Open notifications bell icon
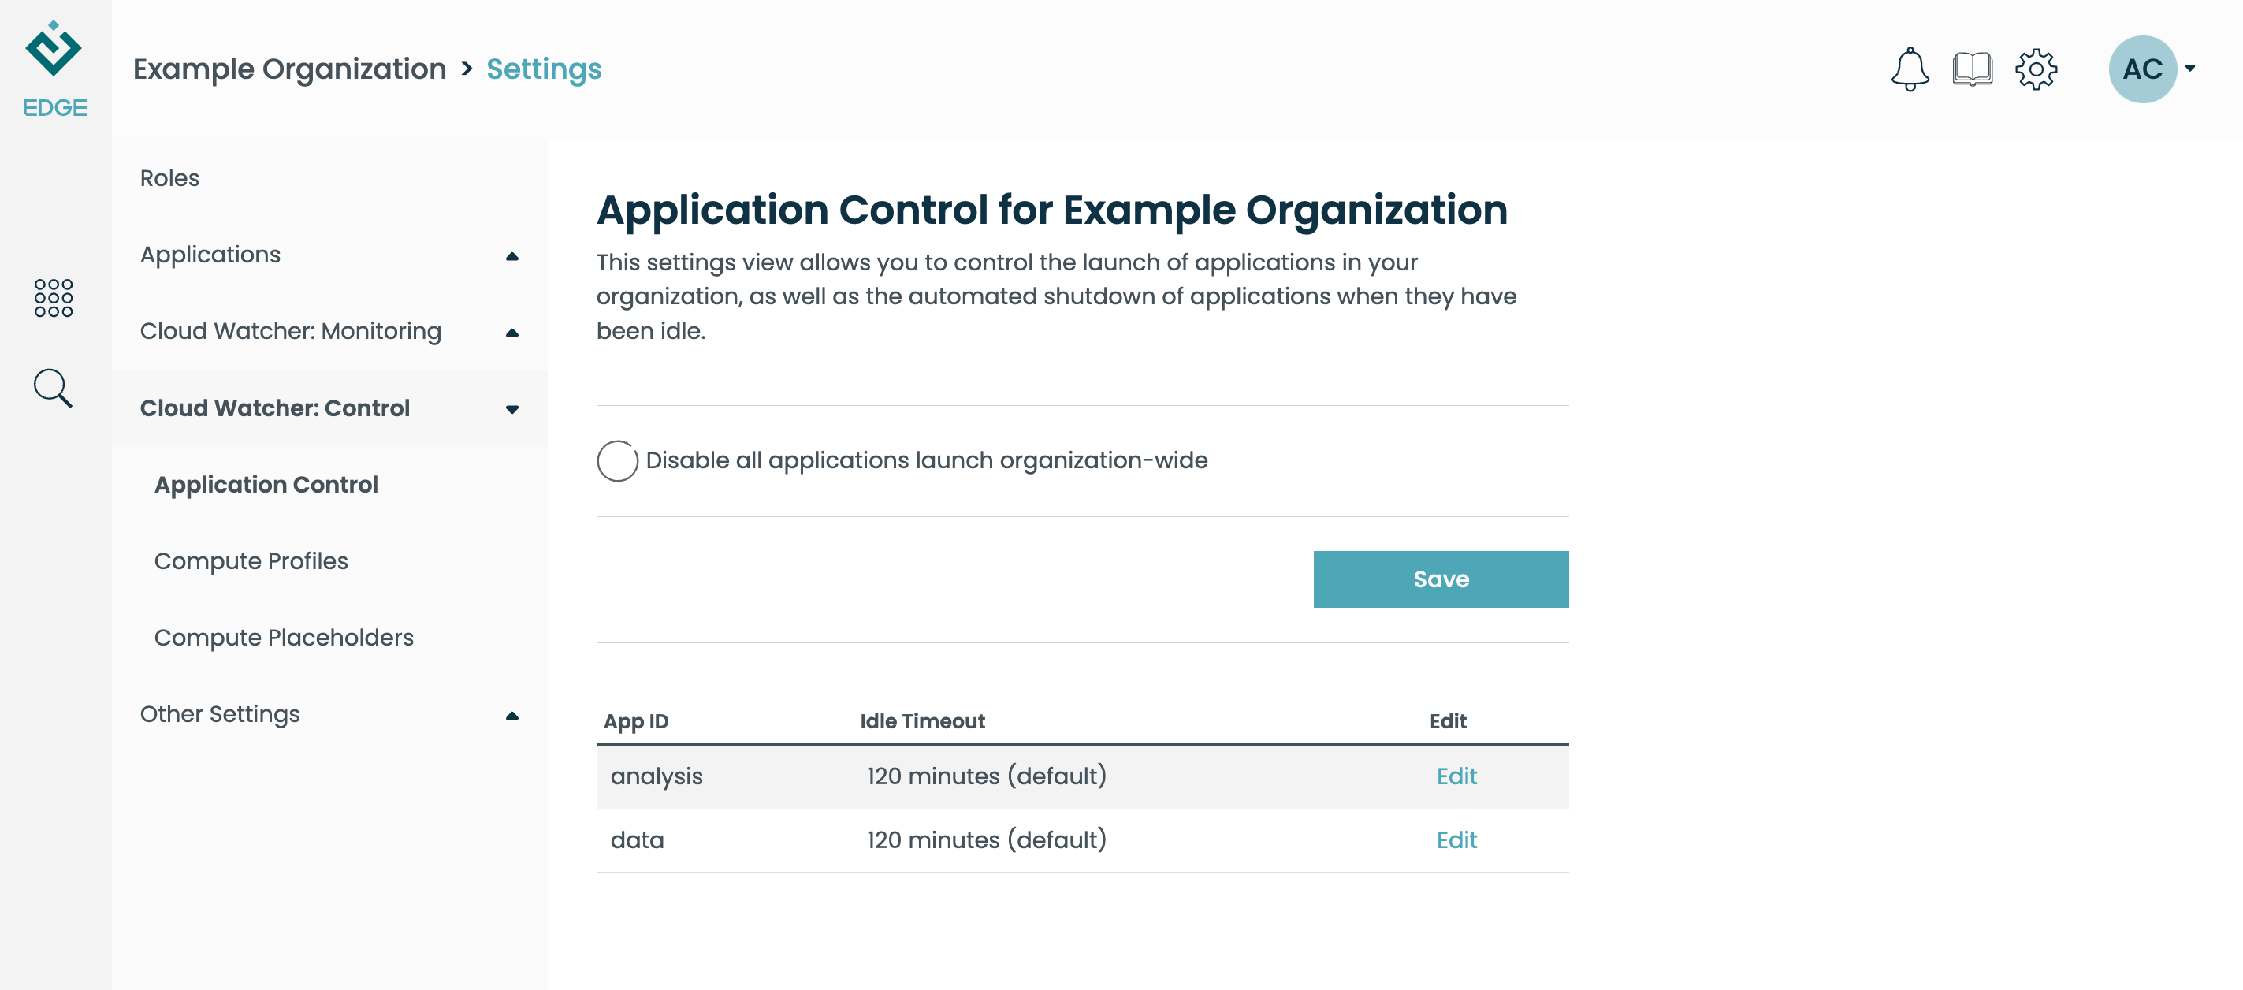The width and height of the screenshot is (2243, 990). click(x=1910, y=69)
